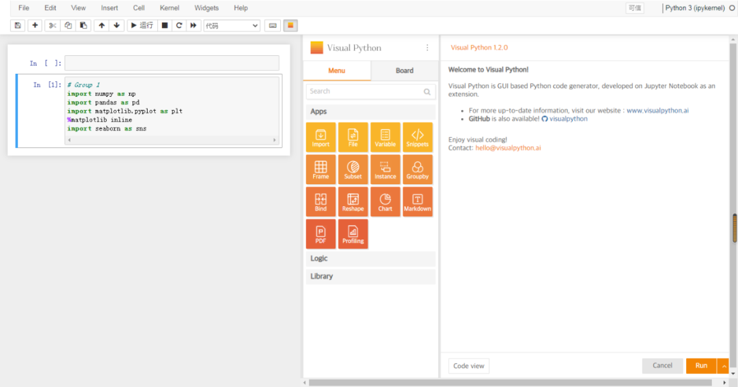Click the orange Run button
The height and width of the screenshot is (387, 738).
point(701,365)
